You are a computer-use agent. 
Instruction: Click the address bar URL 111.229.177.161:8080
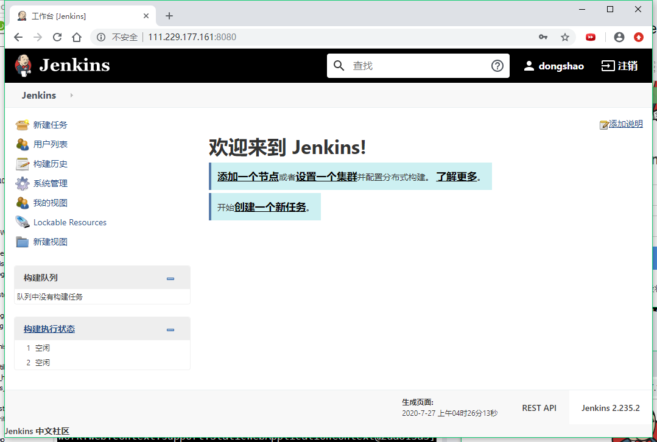coord(192,37)
